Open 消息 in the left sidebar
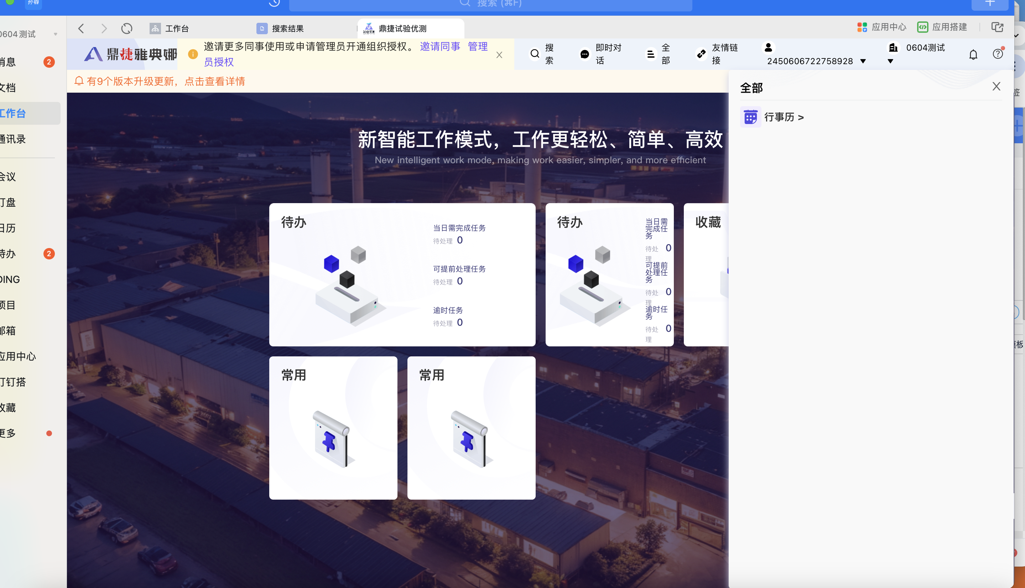 pyautogui.click(x=27, y=62)
